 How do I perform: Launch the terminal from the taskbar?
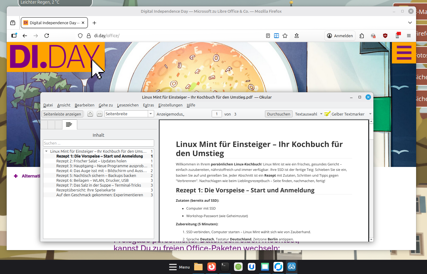coord(225,267)
